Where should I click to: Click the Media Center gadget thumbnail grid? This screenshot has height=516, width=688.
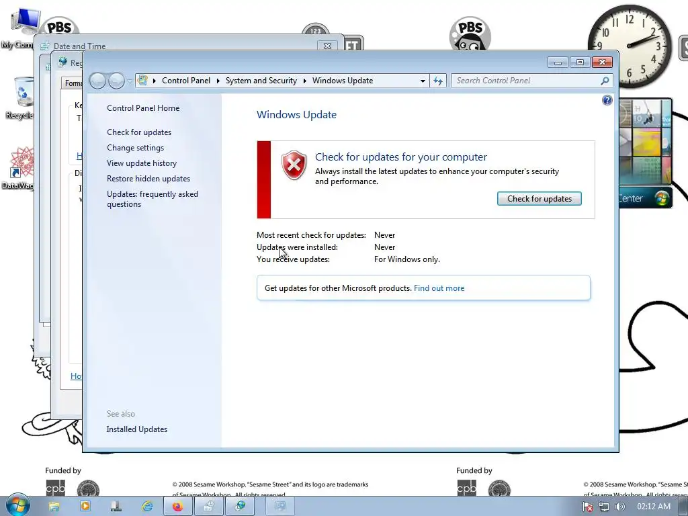[646, 141]
